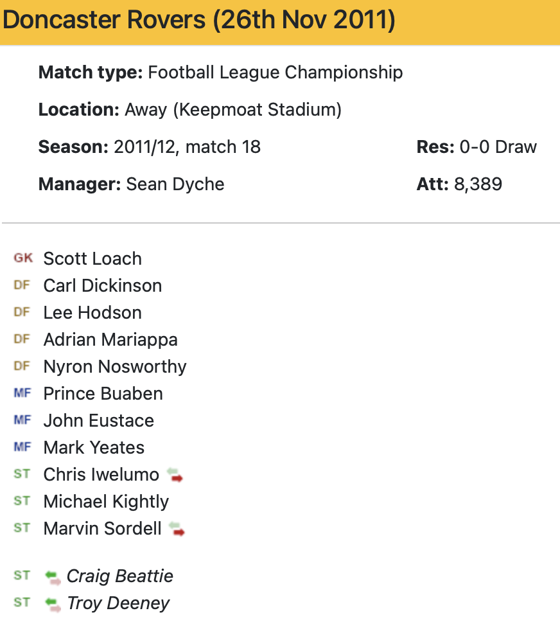Click the Doncaster Rovers match header
Image resolution: width=560 pixels, height=622 pixels.
coord(199,21)
